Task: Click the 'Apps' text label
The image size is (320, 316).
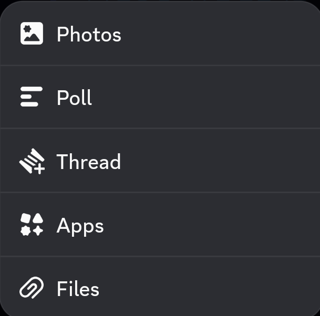Action: tap(80, 226)
